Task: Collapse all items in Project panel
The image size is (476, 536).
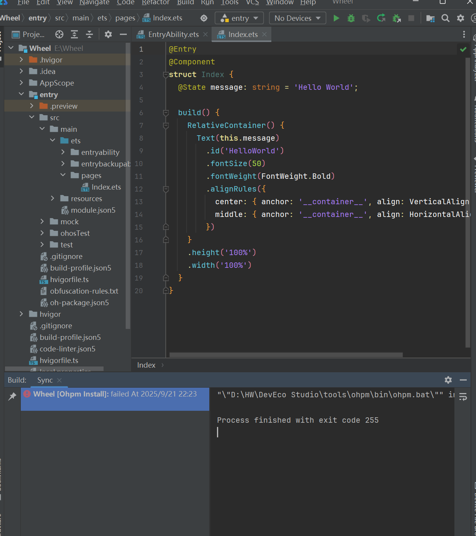Action: 89,34
